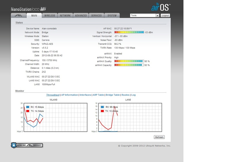Click the WLAN0 TX red legend swatch
Screen dimensions: 233x162
click(28, 111)
